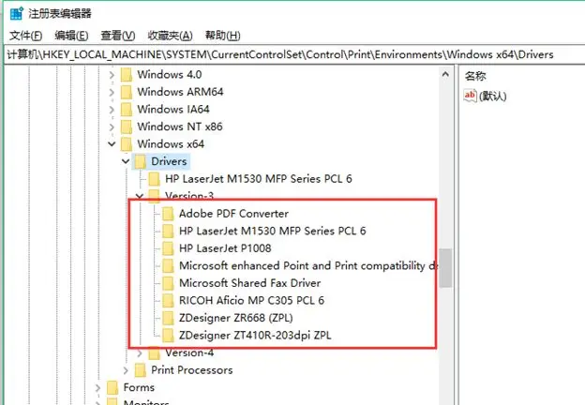Click the tree pane vertical scrollbar thumb

tap(447, 267)
